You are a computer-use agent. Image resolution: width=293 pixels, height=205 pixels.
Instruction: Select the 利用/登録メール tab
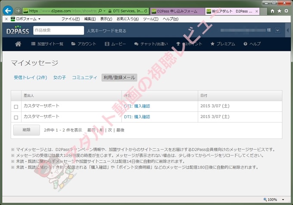(x=119, y=78)
